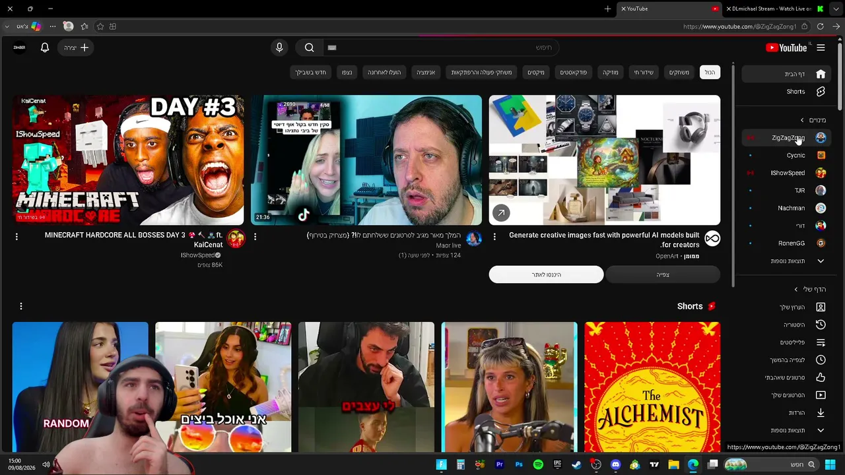Select the 'אנימציה' filter chip
The width and height of the screenshot is (845, 475).
coord(426,73)
